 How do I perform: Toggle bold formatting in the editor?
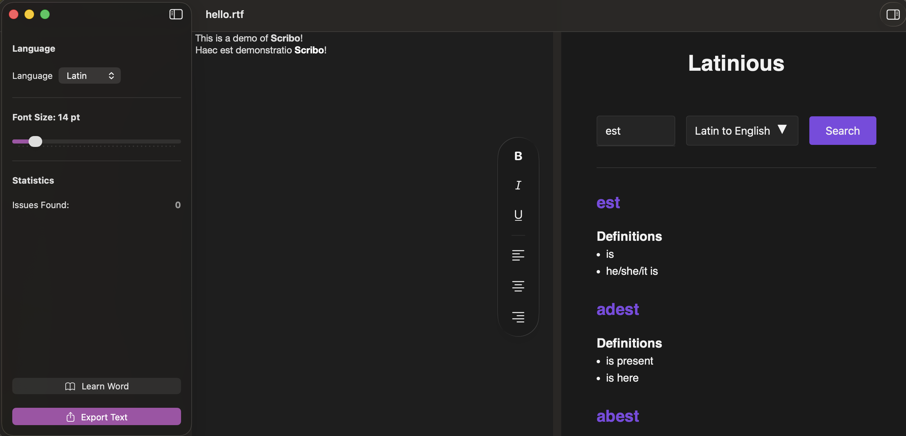518,156
